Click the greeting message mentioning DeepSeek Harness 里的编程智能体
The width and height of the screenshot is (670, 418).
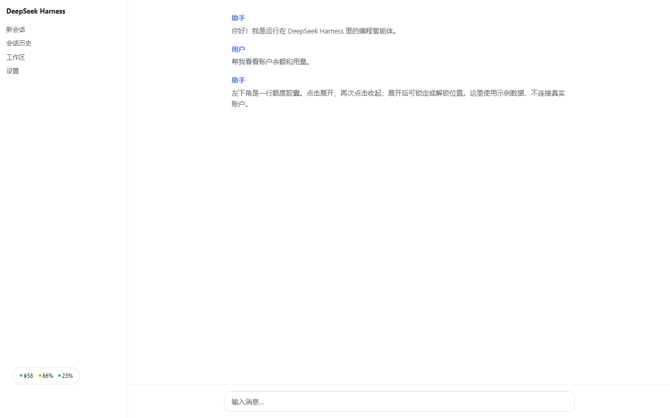tap(316, 31)
